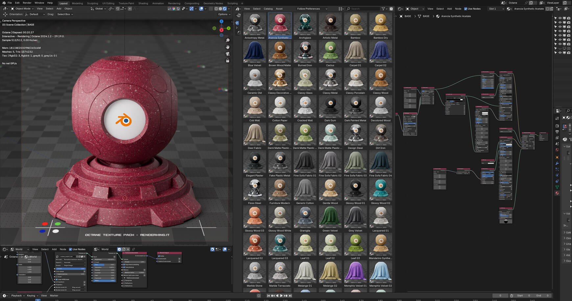Open the Slot 1 material slot dropdown
The height and width of the screenshot is (301, 572).
(x=496, y=9)
